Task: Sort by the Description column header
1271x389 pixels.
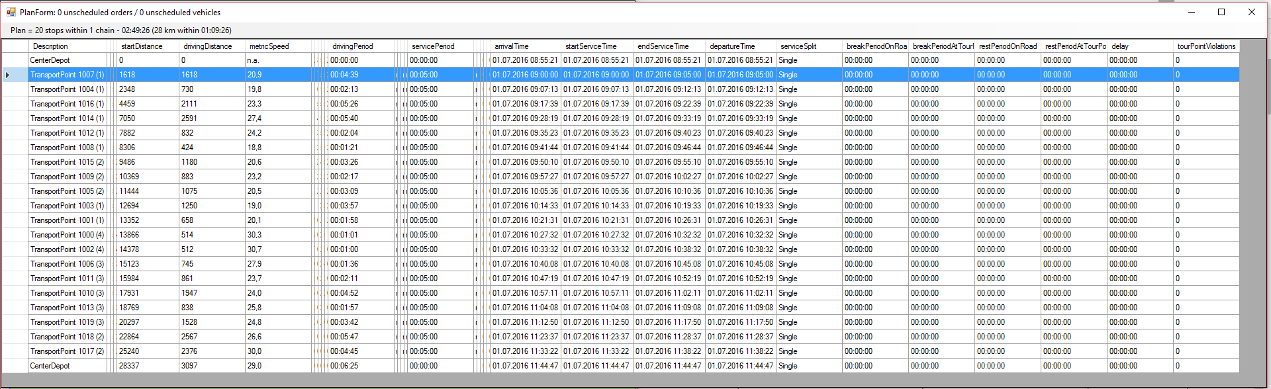Action: pos(50,46)
